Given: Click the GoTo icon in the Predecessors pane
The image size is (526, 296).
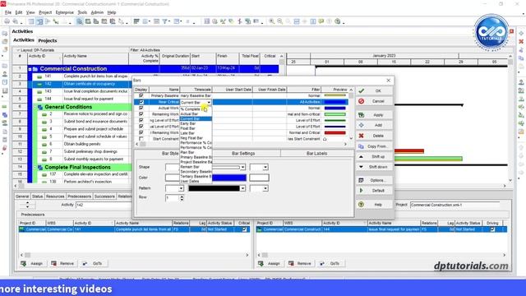Looking at the screenshot, I should tap(85, 263).
